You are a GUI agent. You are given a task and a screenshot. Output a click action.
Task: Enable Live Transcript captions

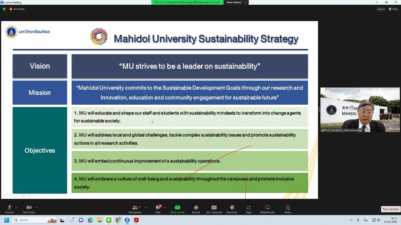tap(214, 209)
